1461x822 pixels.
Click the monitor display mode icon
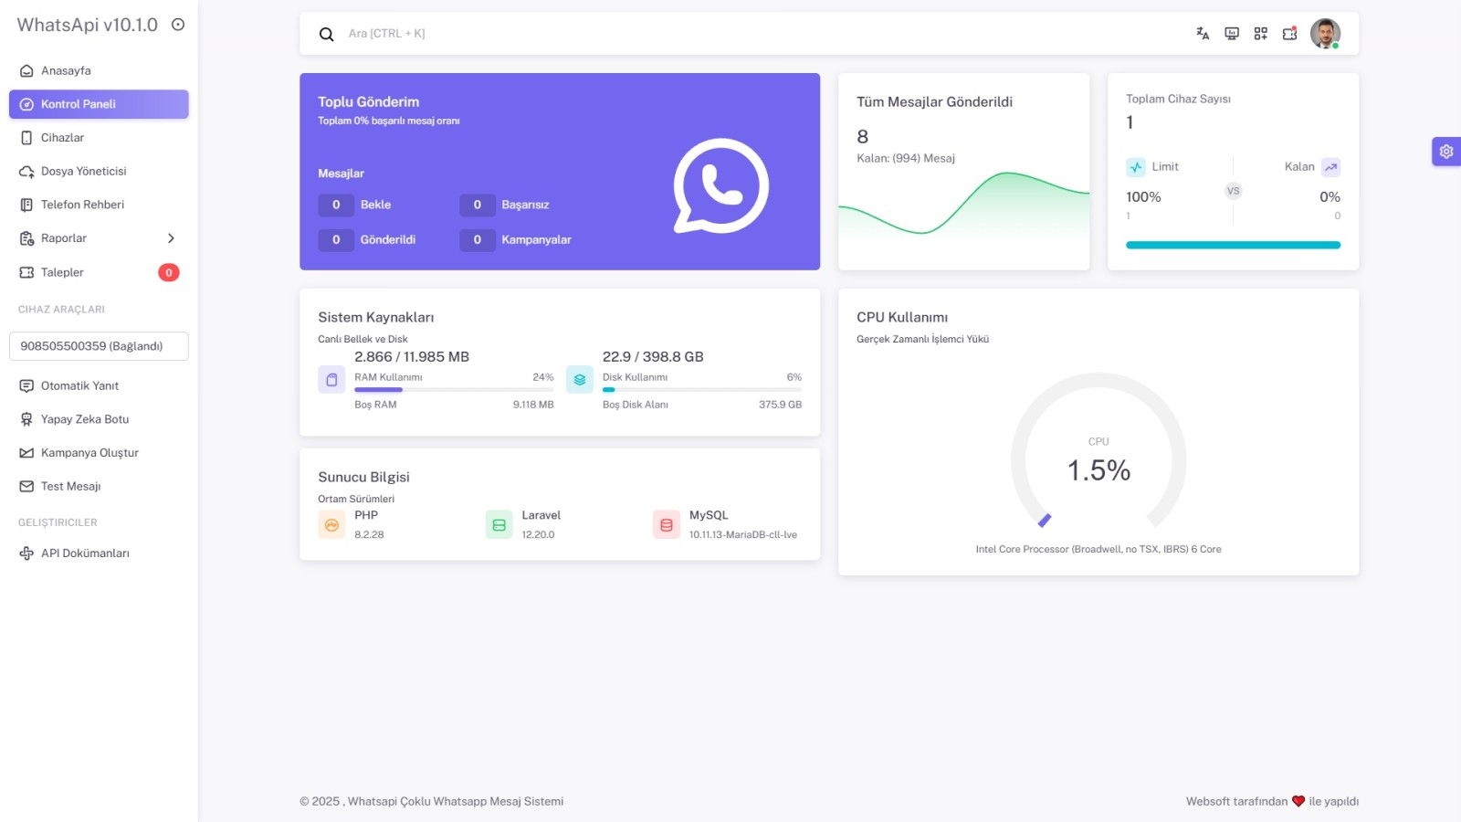click(1232, 34)
